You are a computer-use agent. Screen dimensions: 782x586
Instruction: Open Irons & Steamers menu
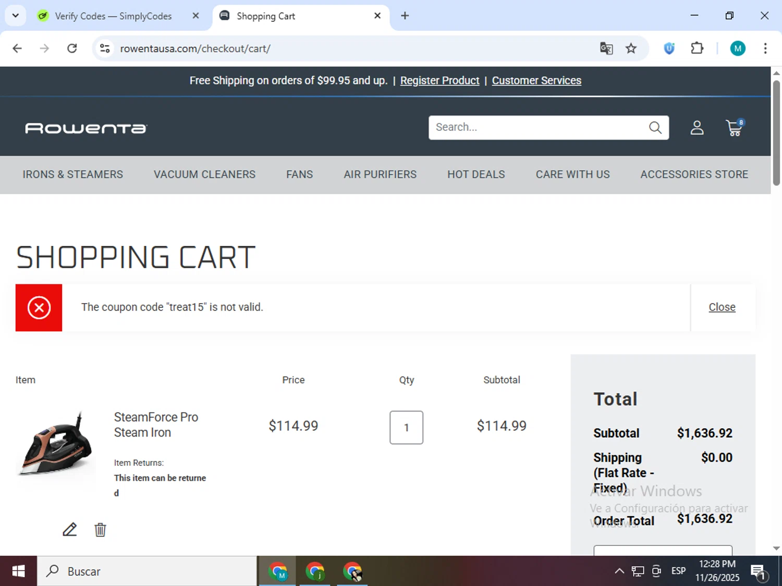(72, 174)
